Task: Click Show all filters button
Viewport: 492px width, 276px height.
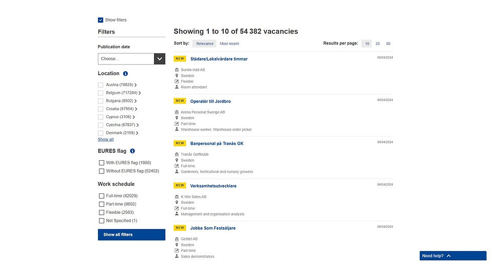Action: pyautogui.click(x=132, y=234)
